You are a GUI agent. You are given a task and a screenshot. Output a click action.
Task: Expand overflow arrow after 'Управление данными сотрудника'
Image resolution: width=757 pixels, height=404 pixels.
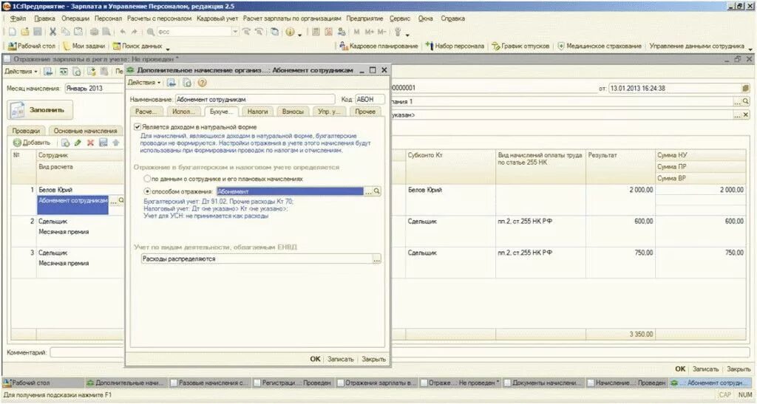tap(750, 48)
